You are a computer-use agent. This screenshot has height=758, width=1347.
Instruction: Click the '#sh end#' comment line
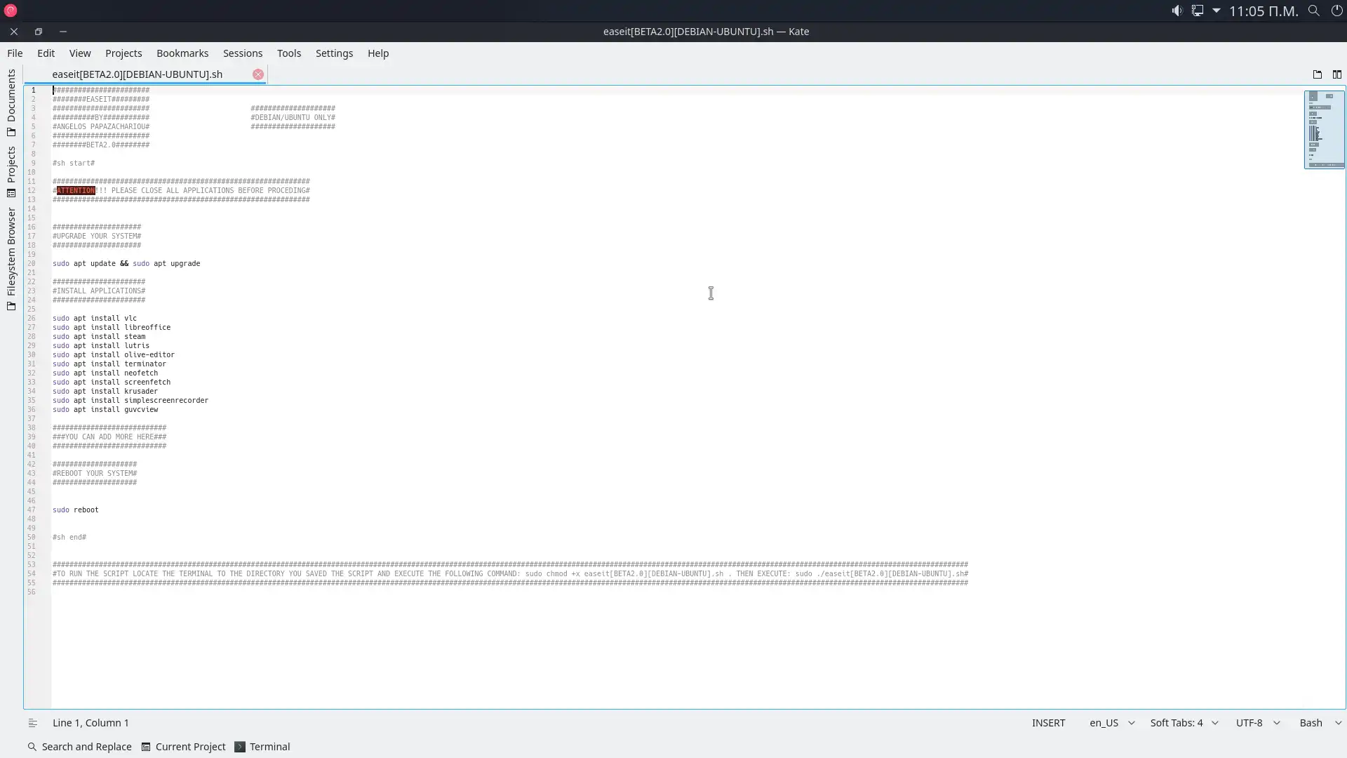[x=69, y=538]
